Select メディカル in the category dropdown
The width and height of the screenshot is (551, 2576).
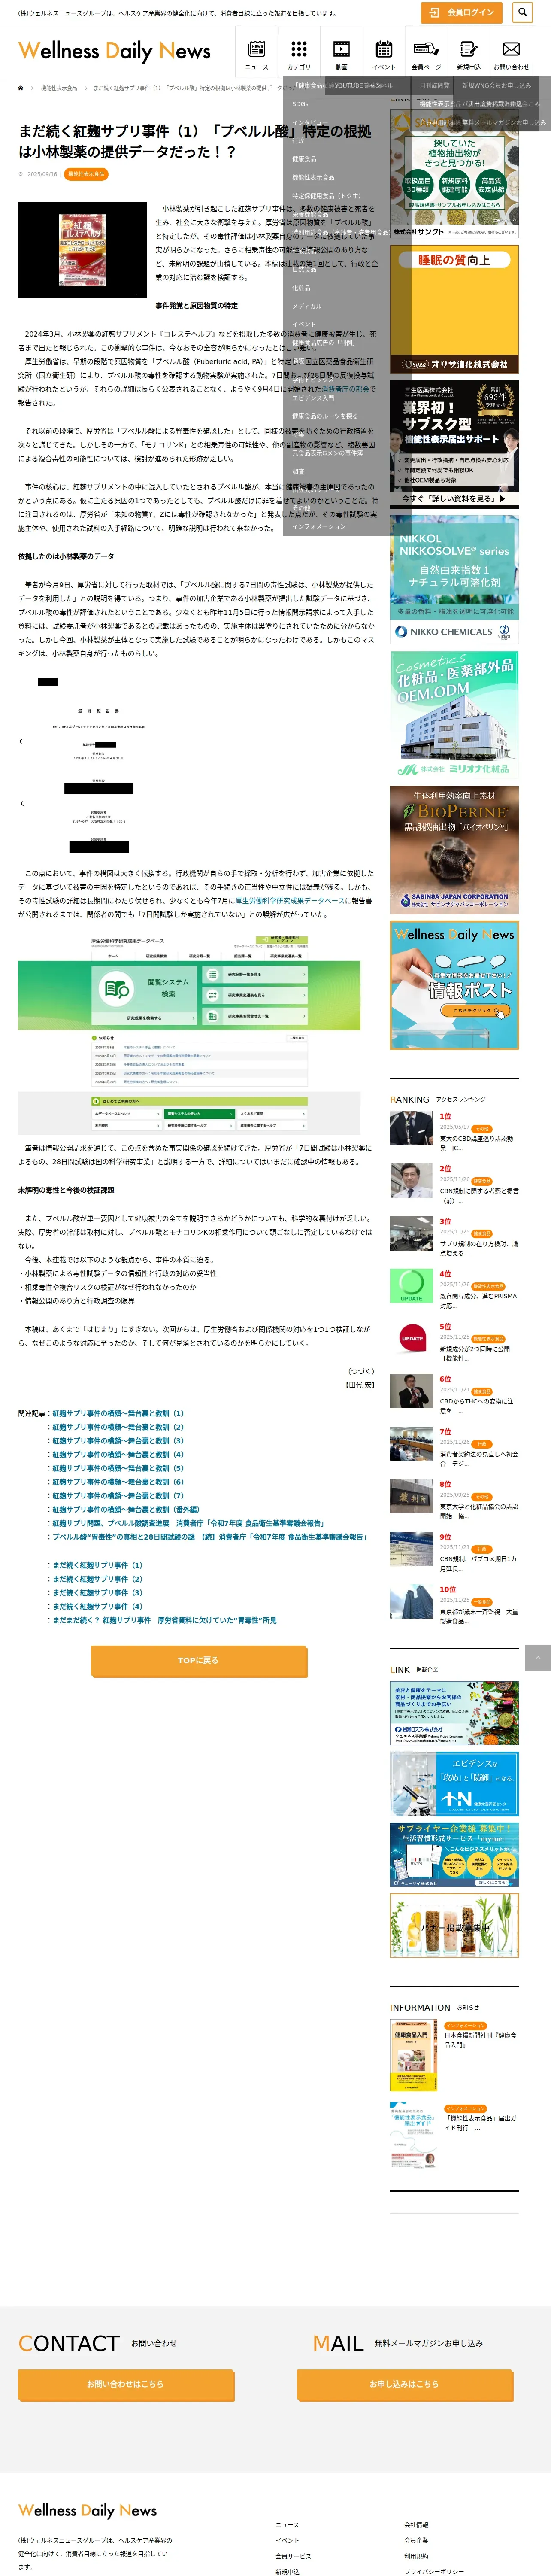(x=306, y=306)
